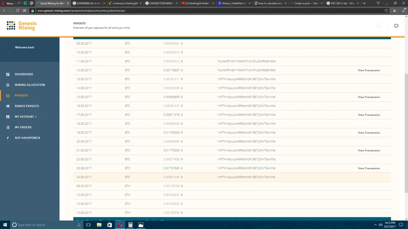This screenshot has height=229, width=408.
Task: Open a new browser tab
Action: 364,3
